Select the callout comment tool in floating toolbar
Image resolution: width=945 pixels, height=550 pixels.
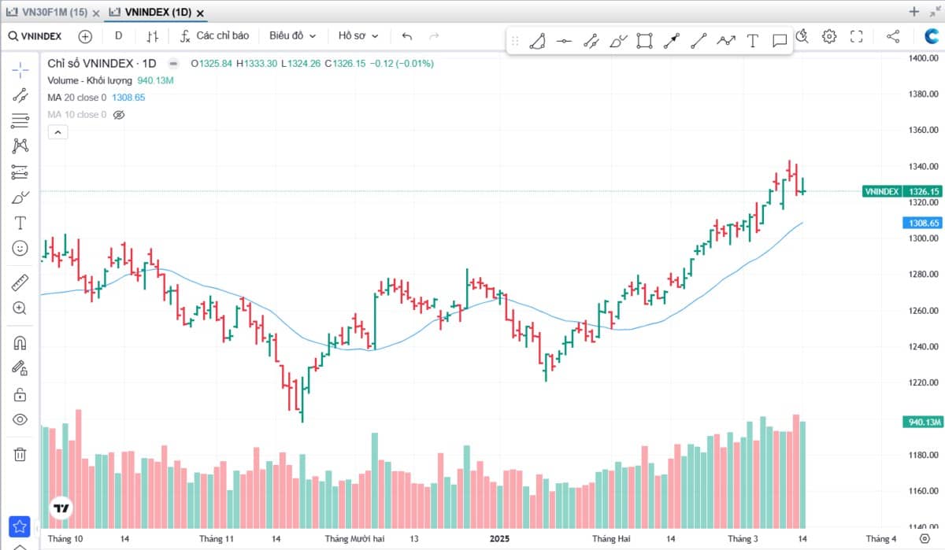click(780, 41)
